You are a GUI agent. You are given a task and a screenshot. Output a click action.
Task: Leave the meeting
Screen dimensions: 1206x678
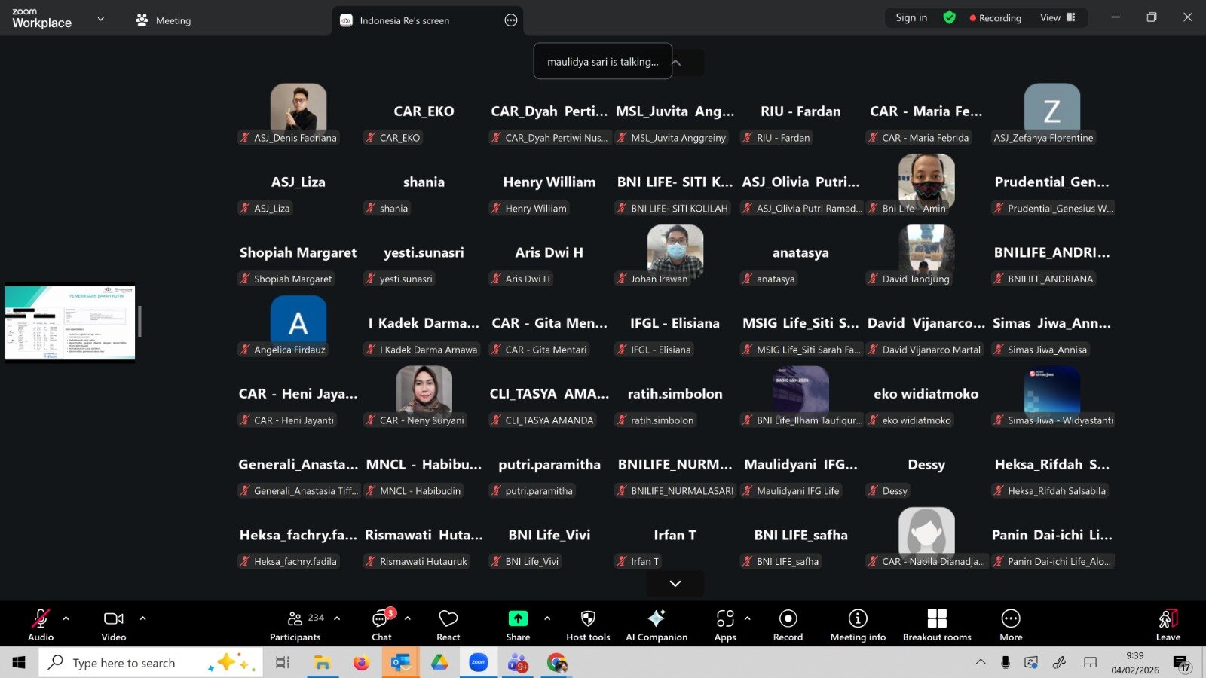click(1168, 625)
